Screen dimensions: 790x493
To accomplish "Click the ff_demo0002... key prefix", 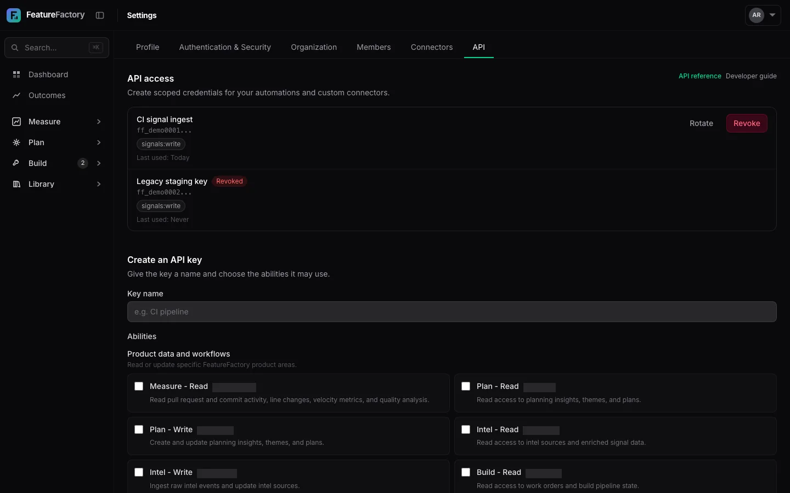I will click(164, 192).
